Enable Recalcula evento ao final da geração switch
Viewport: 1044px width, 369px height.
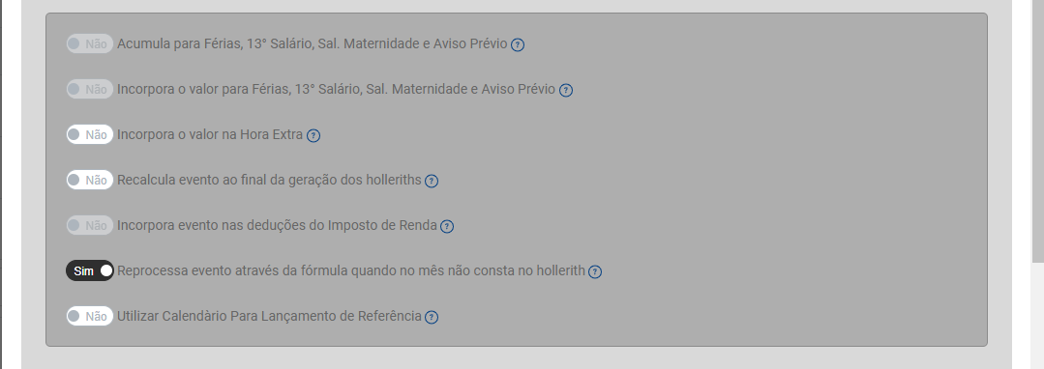coord(90,181)
